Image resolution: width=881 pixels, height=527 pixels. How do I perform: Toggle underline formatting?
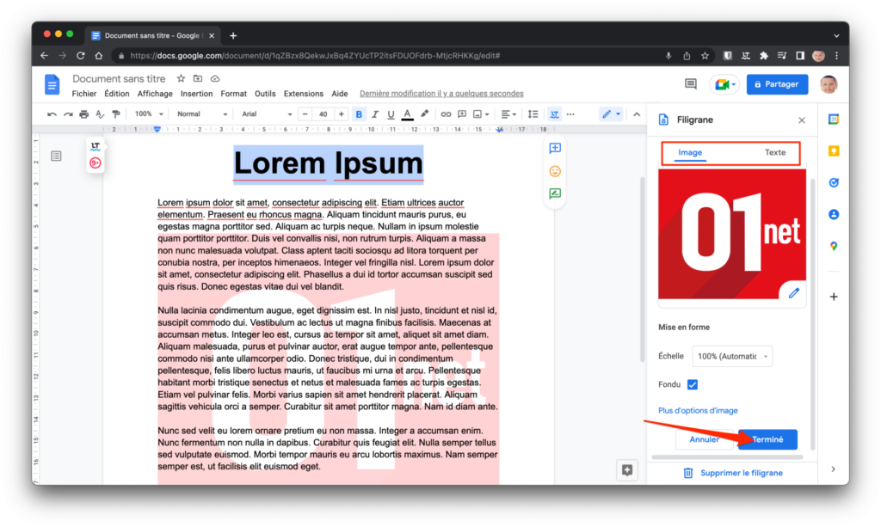coord(391,114)
